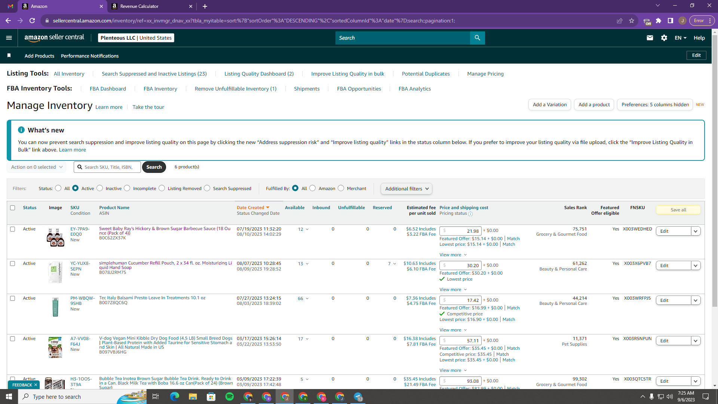Dismiss the Feedback widget with X
The image size is (718, 404).
coord(36,385)
